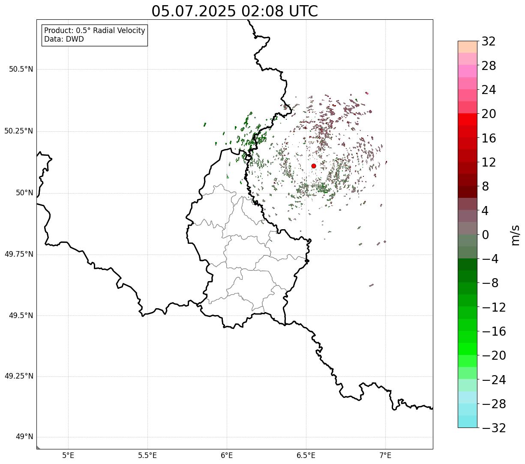Click the 49.25°N latitude label
This screenshot has height=464, width=525.
[x=19, y=376]
